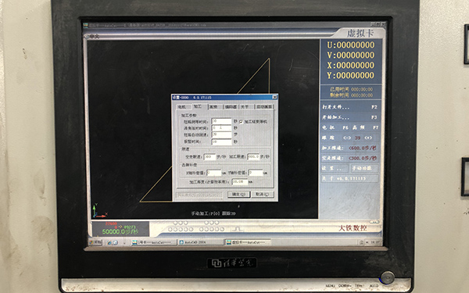Open the 关于 tab in the settings dialog

click(245, 107)
